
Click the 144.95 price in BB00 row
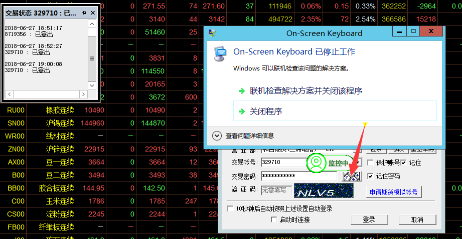93,188
